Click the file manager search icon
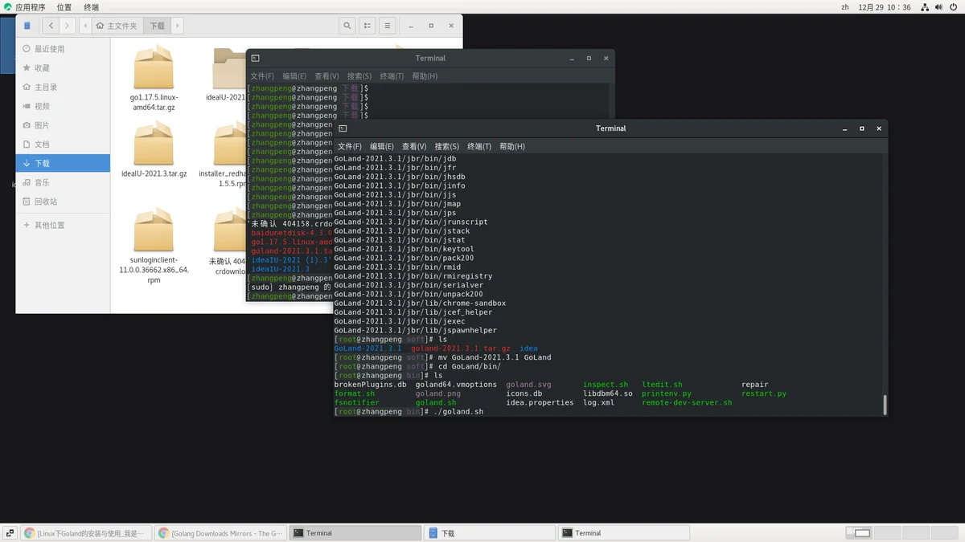Viewport: 965px width, 542px height. pyautogui.click(x=347, y=26)
